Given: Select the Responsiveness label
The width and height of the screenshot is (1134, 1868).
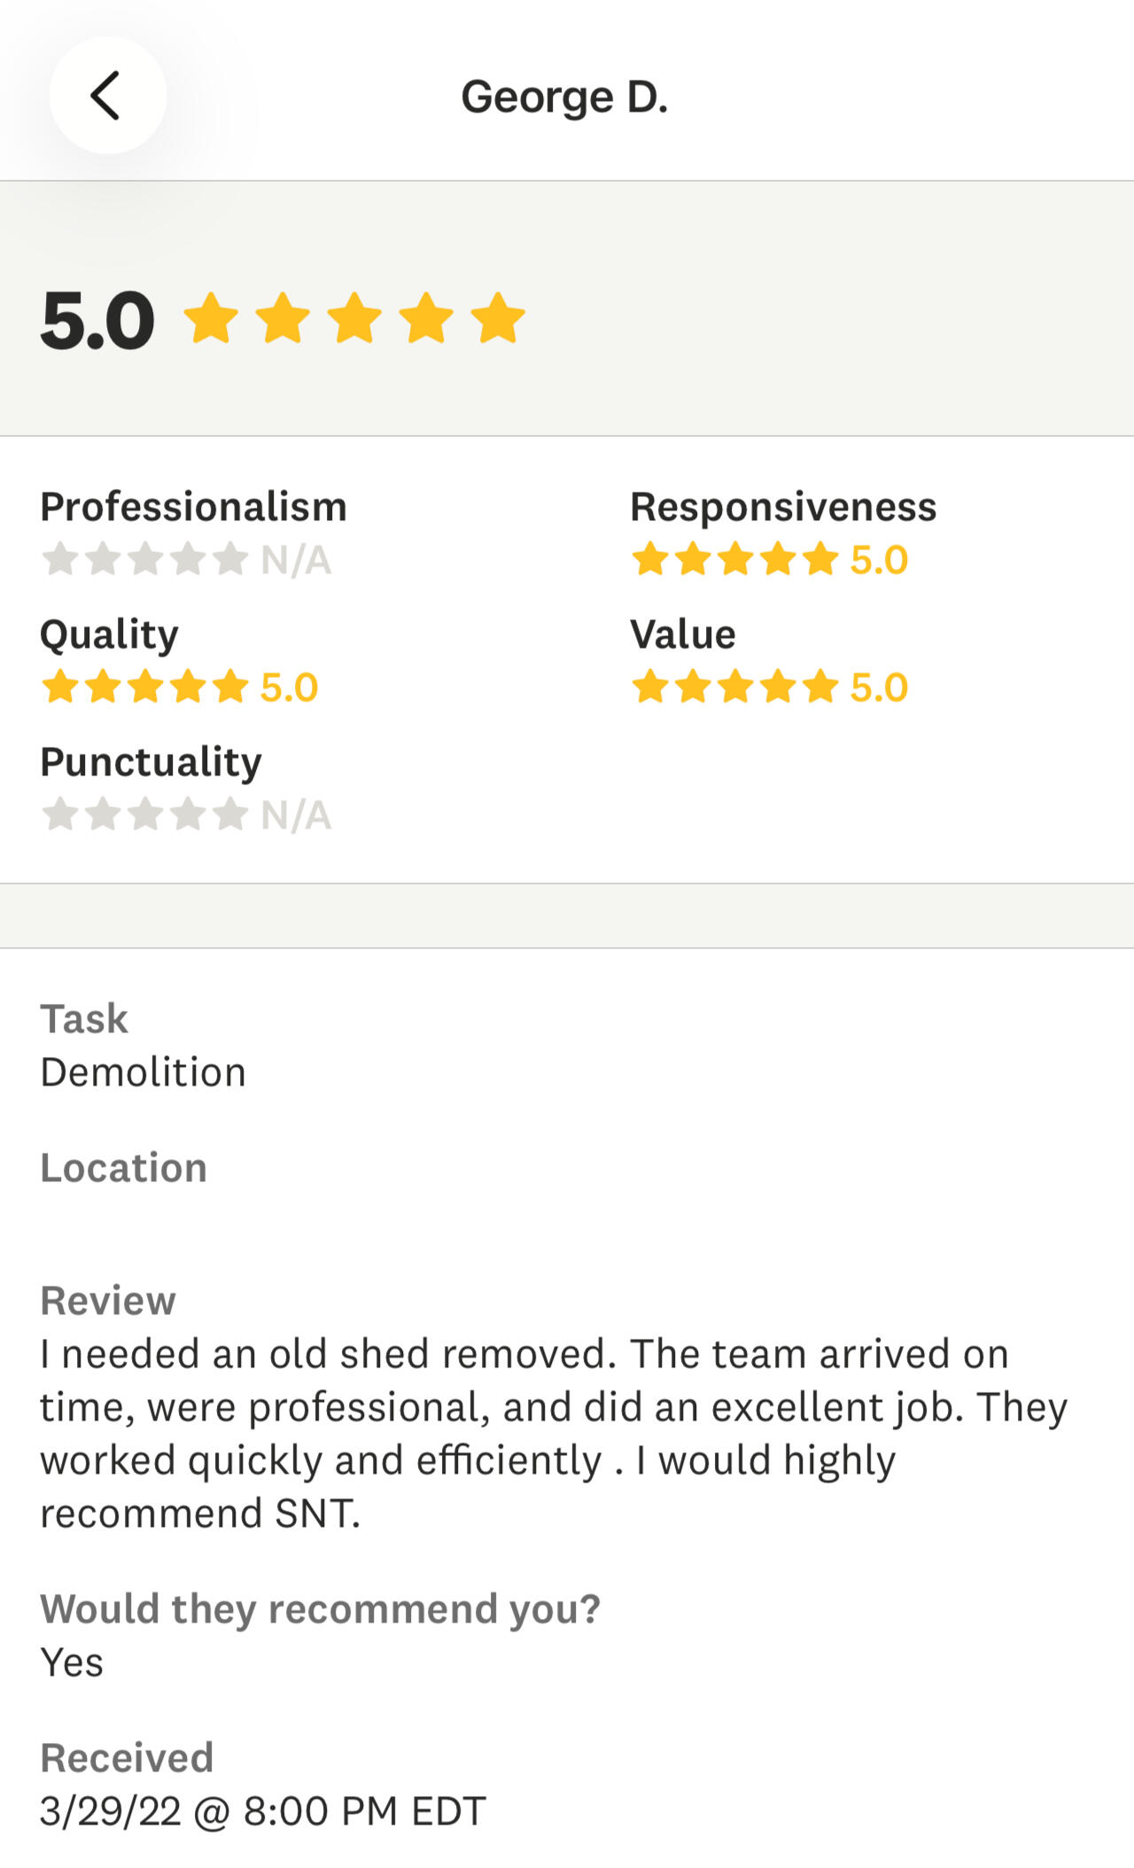Looking at the screenshot, I should (783, 507).
